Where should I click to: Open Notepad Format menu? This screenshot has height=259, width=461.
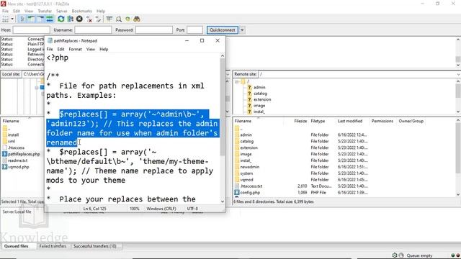tap(75, 49)
